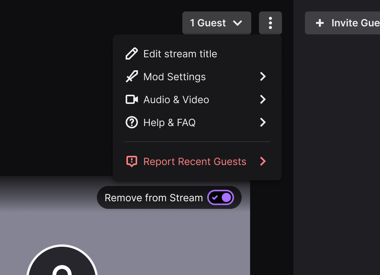The image size is (380, 275).
Task: Open Help & FAQ
Action: pos(170,122)
